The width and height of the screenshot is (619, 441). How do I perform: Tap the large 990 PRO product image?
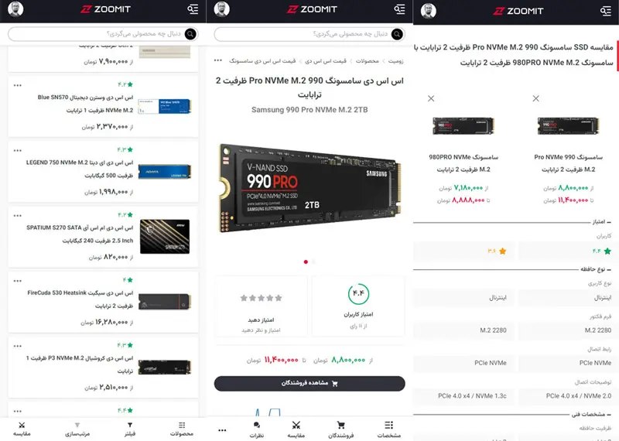pos(311,187)
